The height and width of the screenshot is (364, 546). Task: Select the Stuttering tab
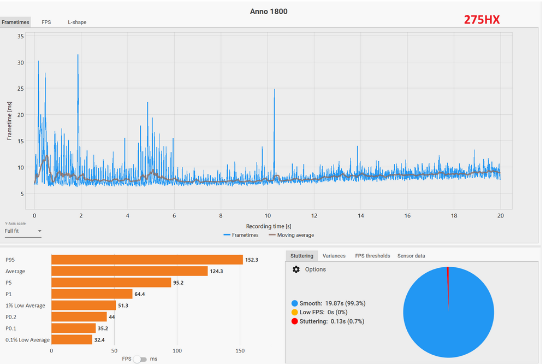click(301, 256)
